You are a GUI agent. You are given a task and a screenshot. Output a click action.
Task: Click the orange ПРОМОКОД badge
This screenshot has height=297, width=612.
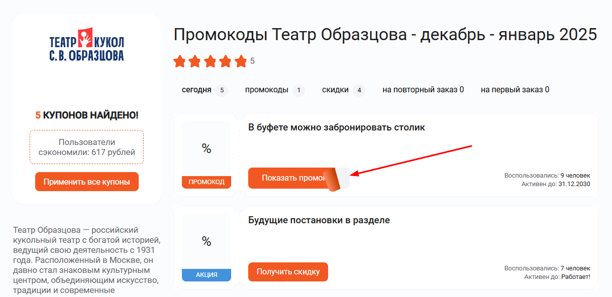[206, 183]
